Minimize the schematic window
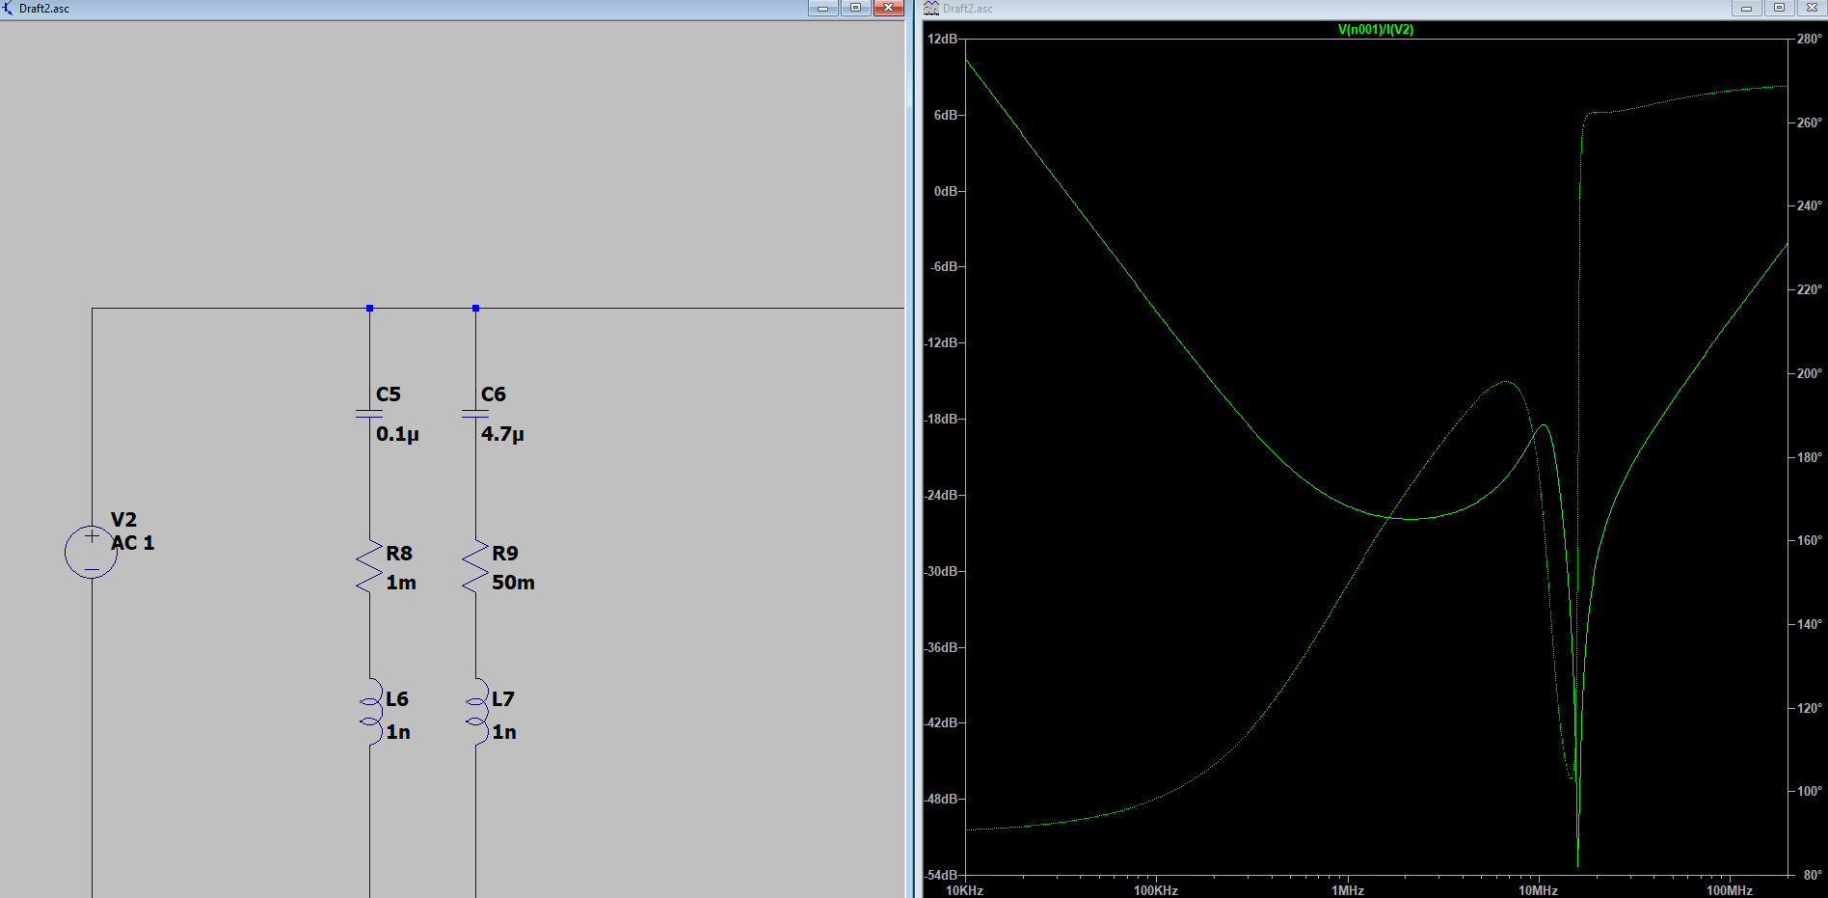This screenshot has width=1828, height=898. [x=823, y=8]
